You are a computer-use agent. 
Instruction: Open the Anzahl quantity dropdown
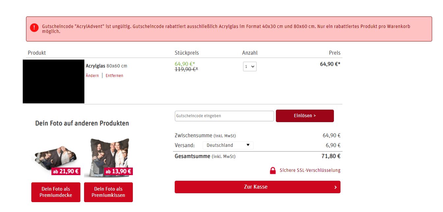pyautogui.click(x=250, y=66)
